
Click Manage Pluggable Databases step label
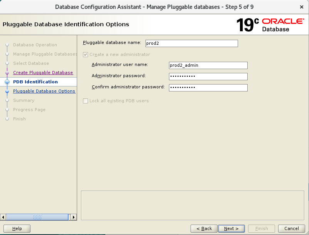[45, 54]
